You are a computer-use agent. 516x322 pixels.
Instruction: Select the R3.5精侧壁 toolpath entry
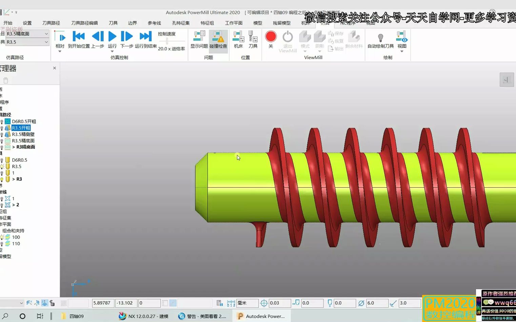[x=23, y=134]
